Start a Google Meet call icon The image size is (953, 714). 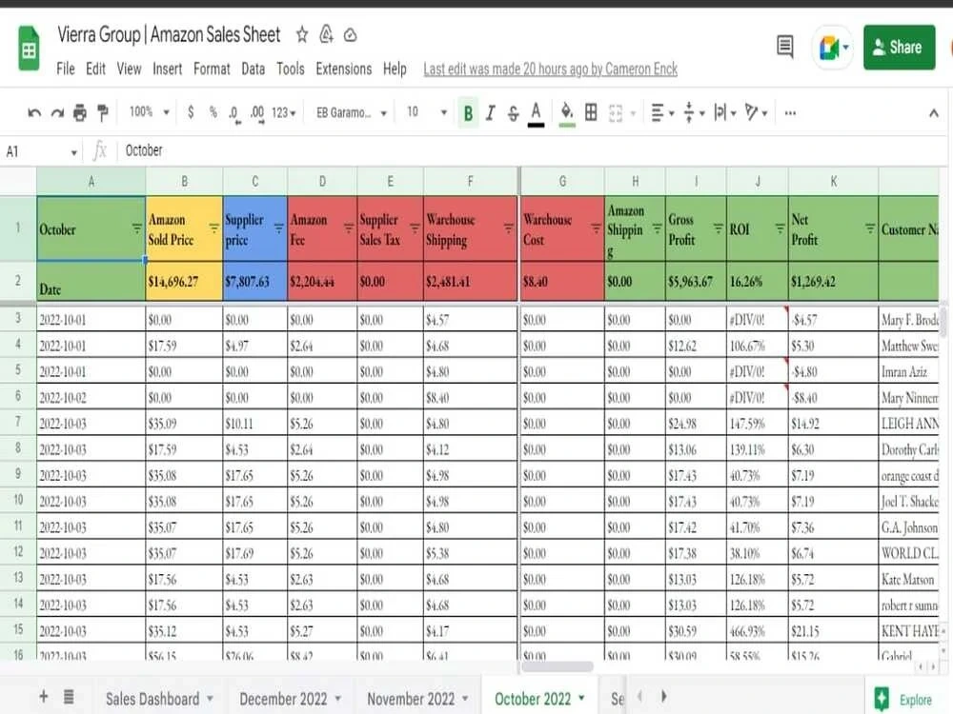click(x=832, y=48)
